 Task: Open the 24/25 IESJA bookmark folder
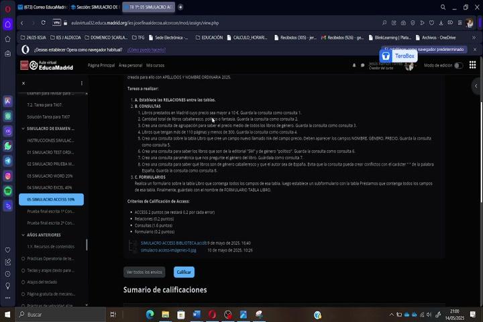click(x=34, y=38)
